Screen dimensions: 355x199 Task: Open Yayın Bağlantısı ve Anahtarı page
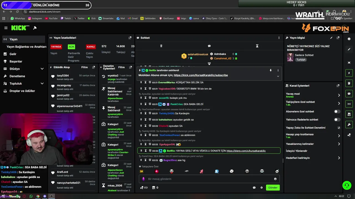coord(26,47)
